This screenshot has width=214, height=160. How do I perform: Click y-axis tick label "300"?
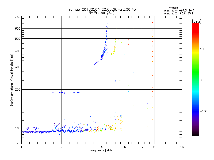tap(18, 67)
